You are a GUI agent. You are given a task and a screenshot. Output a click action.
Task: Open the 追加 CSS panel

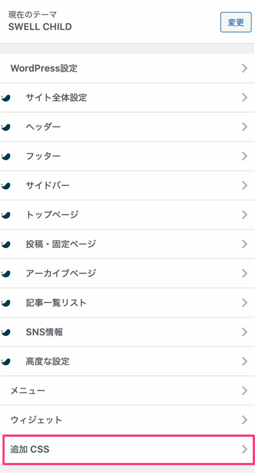pos(128,449)
